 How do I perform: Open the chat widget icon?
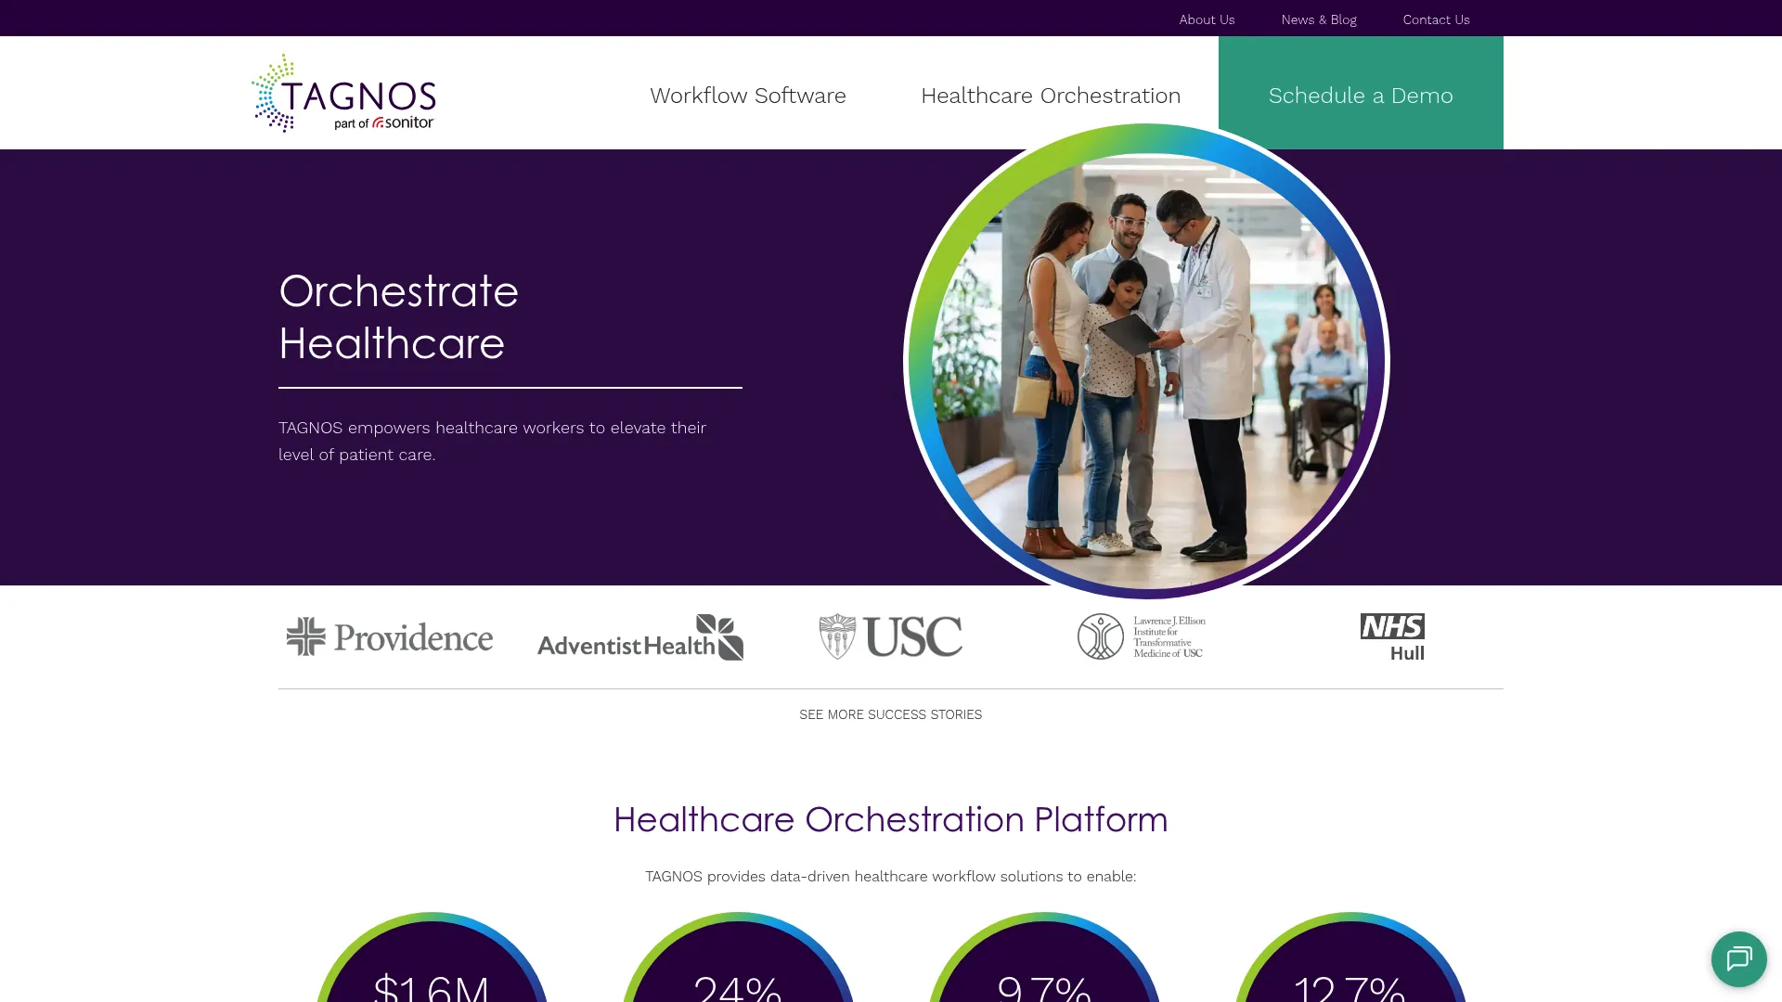point(1738,958)
